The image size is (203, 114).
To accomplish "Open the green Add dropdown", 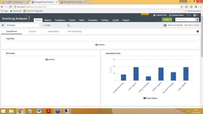I will (x=167, y=20).
